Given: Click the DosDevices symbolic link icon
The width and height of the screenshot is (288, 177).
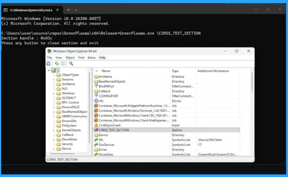Looking at the screenshot, I should tap(96, 145).
